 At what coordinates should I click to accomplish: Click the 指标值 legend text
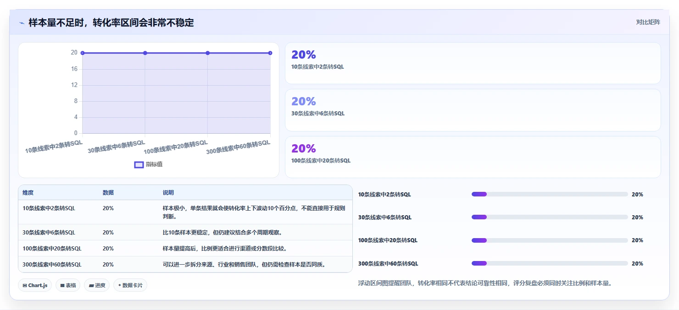[x=154, y=165]
